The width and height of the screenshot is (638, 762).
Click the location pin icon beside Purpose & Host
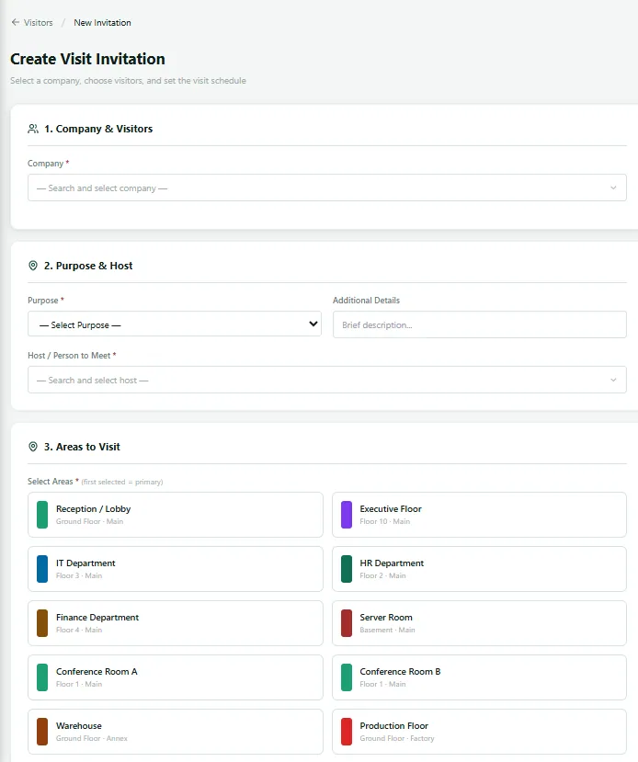point(33,266)
